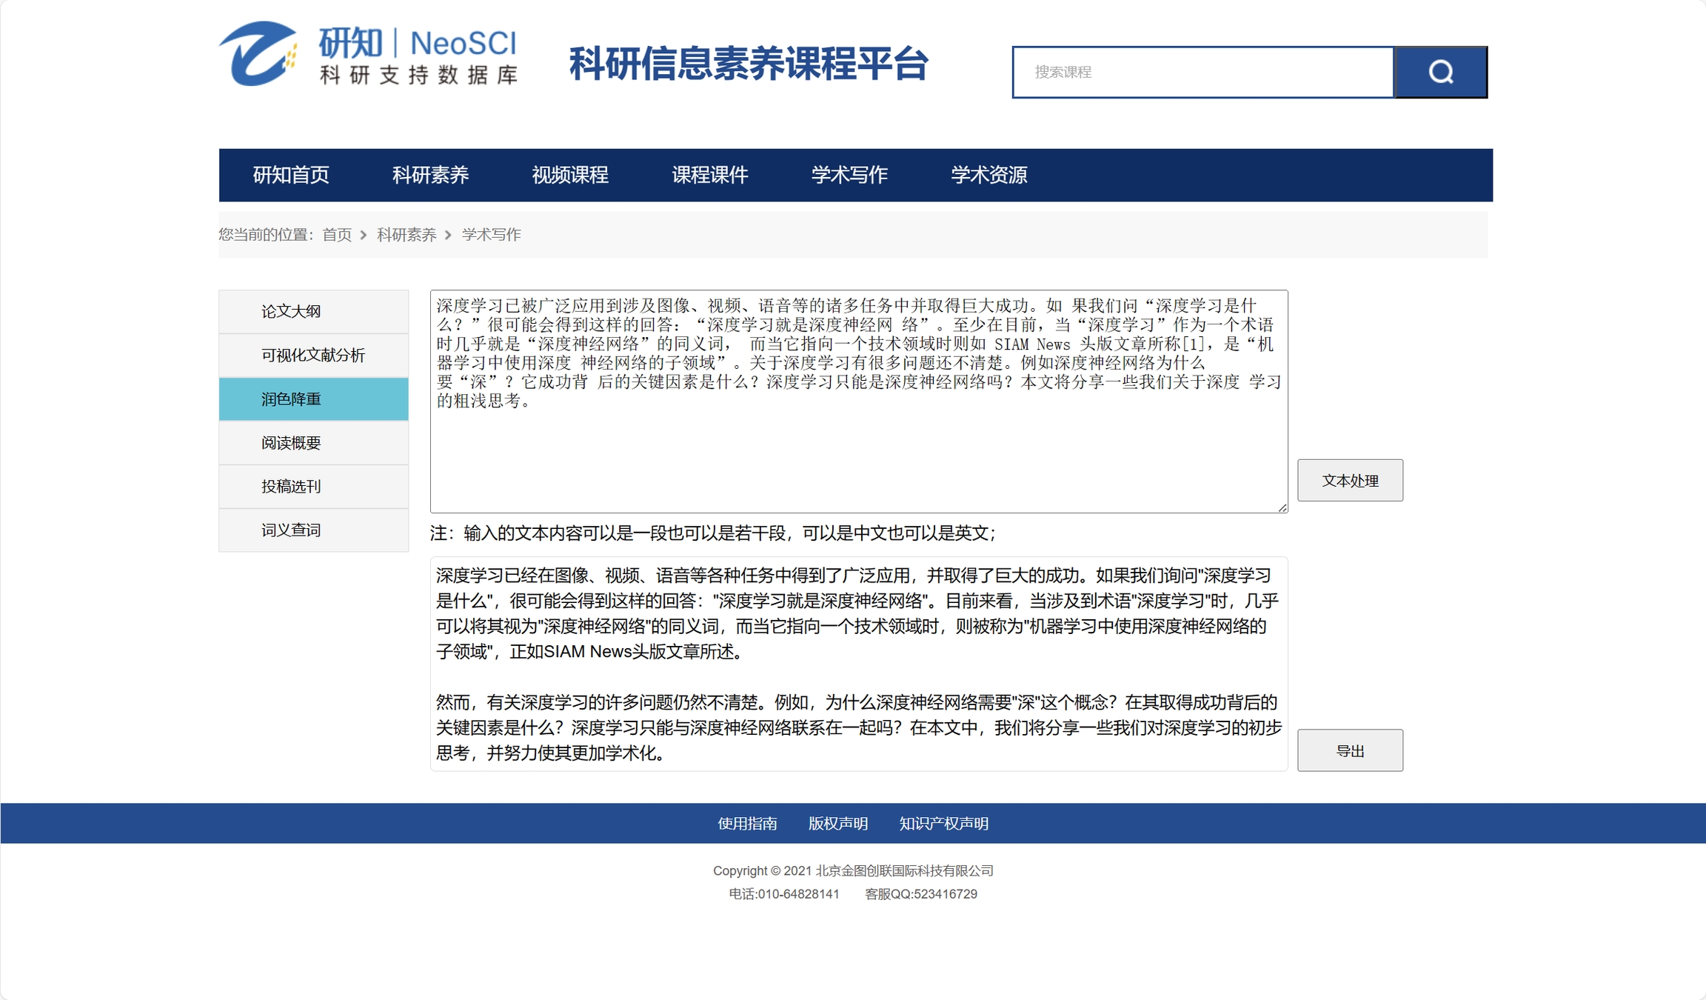Navigate to 学术资源 in the top menu
Viewport: 1706px width, 1000px height.
tap(989, 175)
